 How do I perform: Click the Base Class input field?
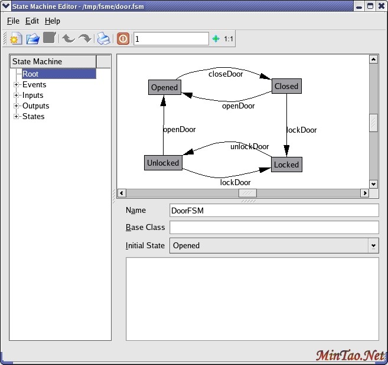[273, 228]
